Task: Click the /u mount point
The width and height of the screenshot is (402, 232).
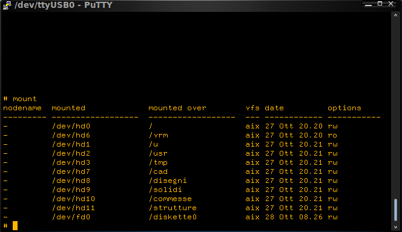Action: tap(154, 144)
